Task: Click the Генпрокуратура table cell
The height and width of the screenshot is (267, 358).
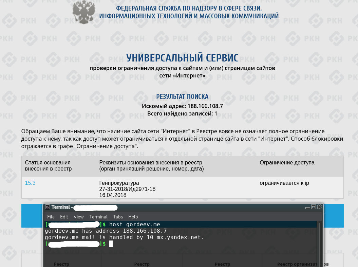Action: pos(119,183)
